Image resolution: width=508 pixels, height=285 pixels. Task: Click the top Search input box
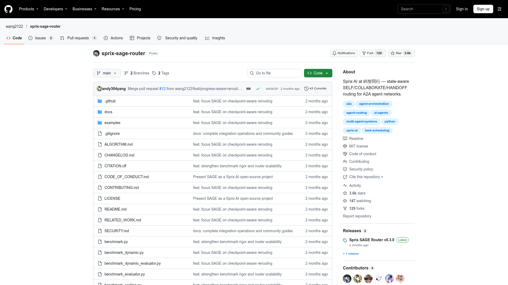[424, 9]
